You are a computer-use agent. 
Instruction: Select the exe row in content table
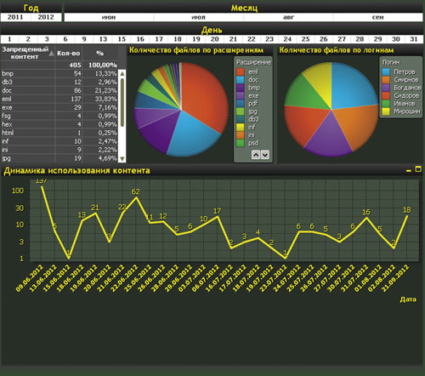(x=59, y=107)
